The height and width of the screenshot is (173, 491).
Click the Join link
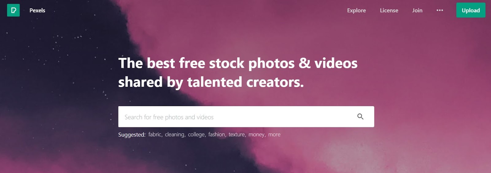[417, 10]
